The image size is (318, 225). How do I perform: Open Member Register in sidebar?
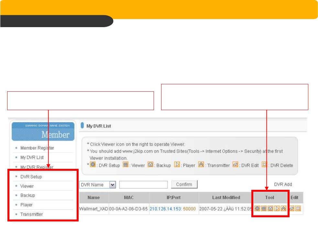click(x=37, y=148)
